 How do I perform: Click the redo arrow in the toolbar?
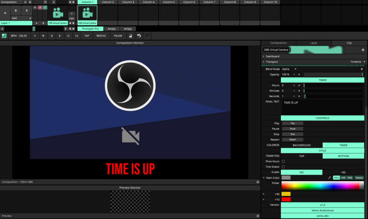coord(147,36)
